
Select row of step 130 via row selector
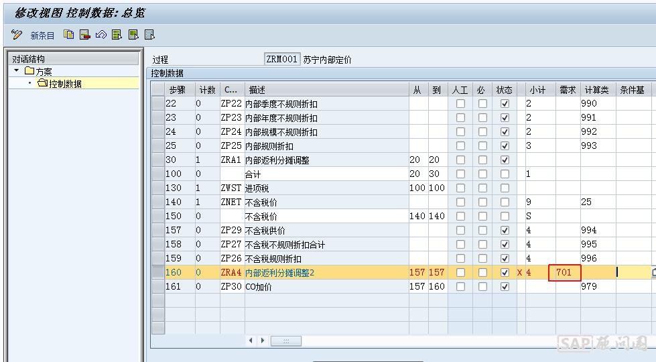pyautogui.click(x=158, y=188)
